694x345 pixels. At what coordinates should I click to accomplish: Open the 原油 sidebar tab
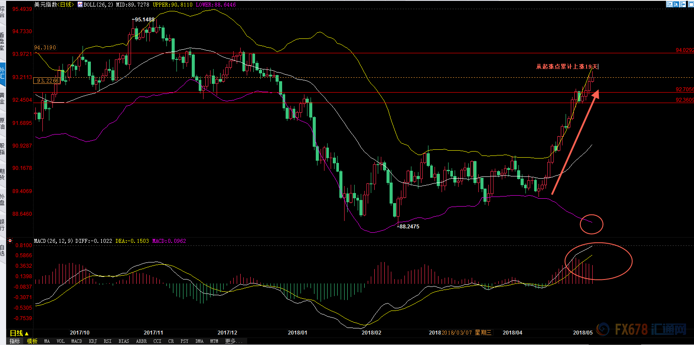3,124
